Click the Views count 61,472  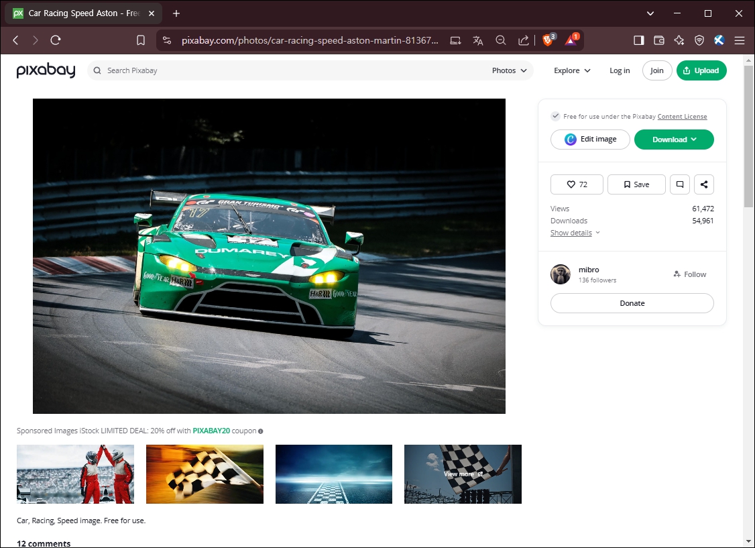click(x=703, y=209)
